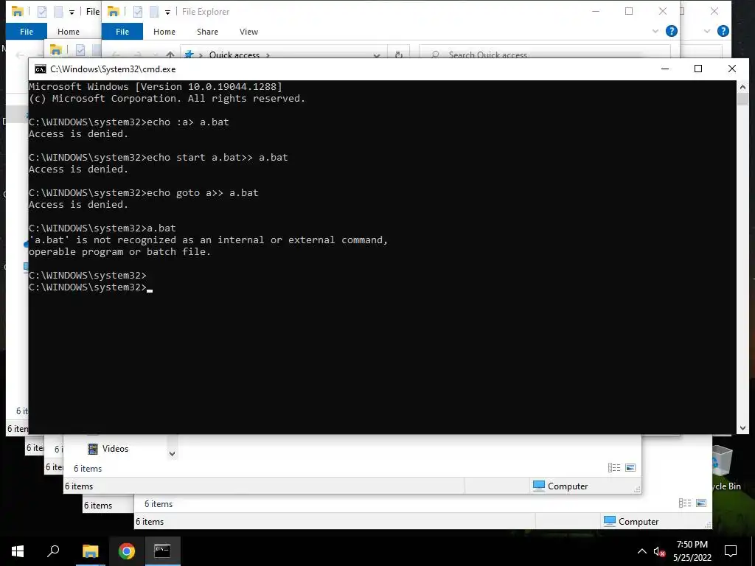Select Quick access breadcrumb in address bar
Image resolution: width=755 pixels, height=566 pixels.
click(234, 55)
